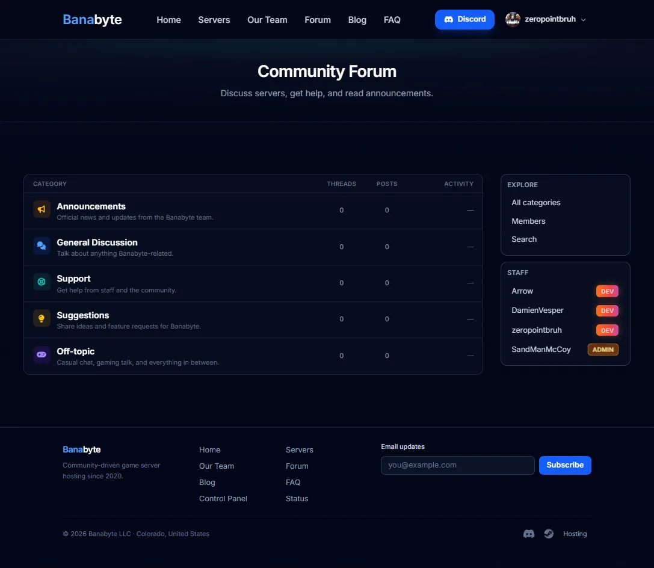This screenshot has width=654, height=568.
Task: Expand the zeropointbruh user dropdown chevron
Action: coord(584,20)
